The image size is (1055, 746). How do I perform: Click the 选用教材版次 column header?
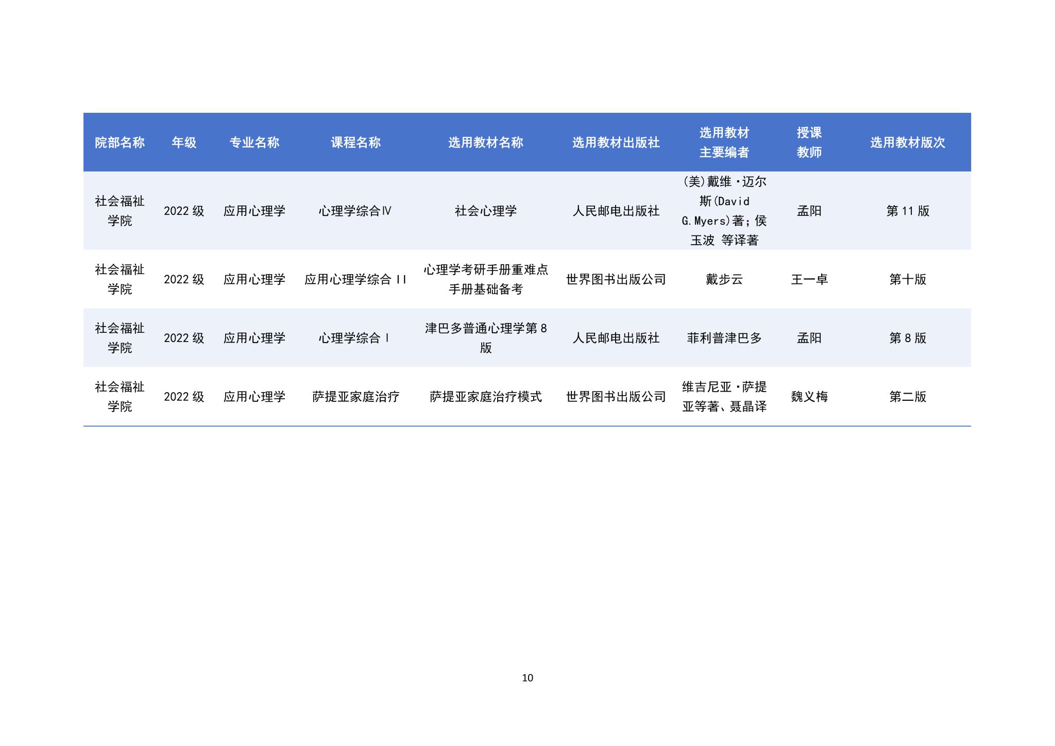908,143
